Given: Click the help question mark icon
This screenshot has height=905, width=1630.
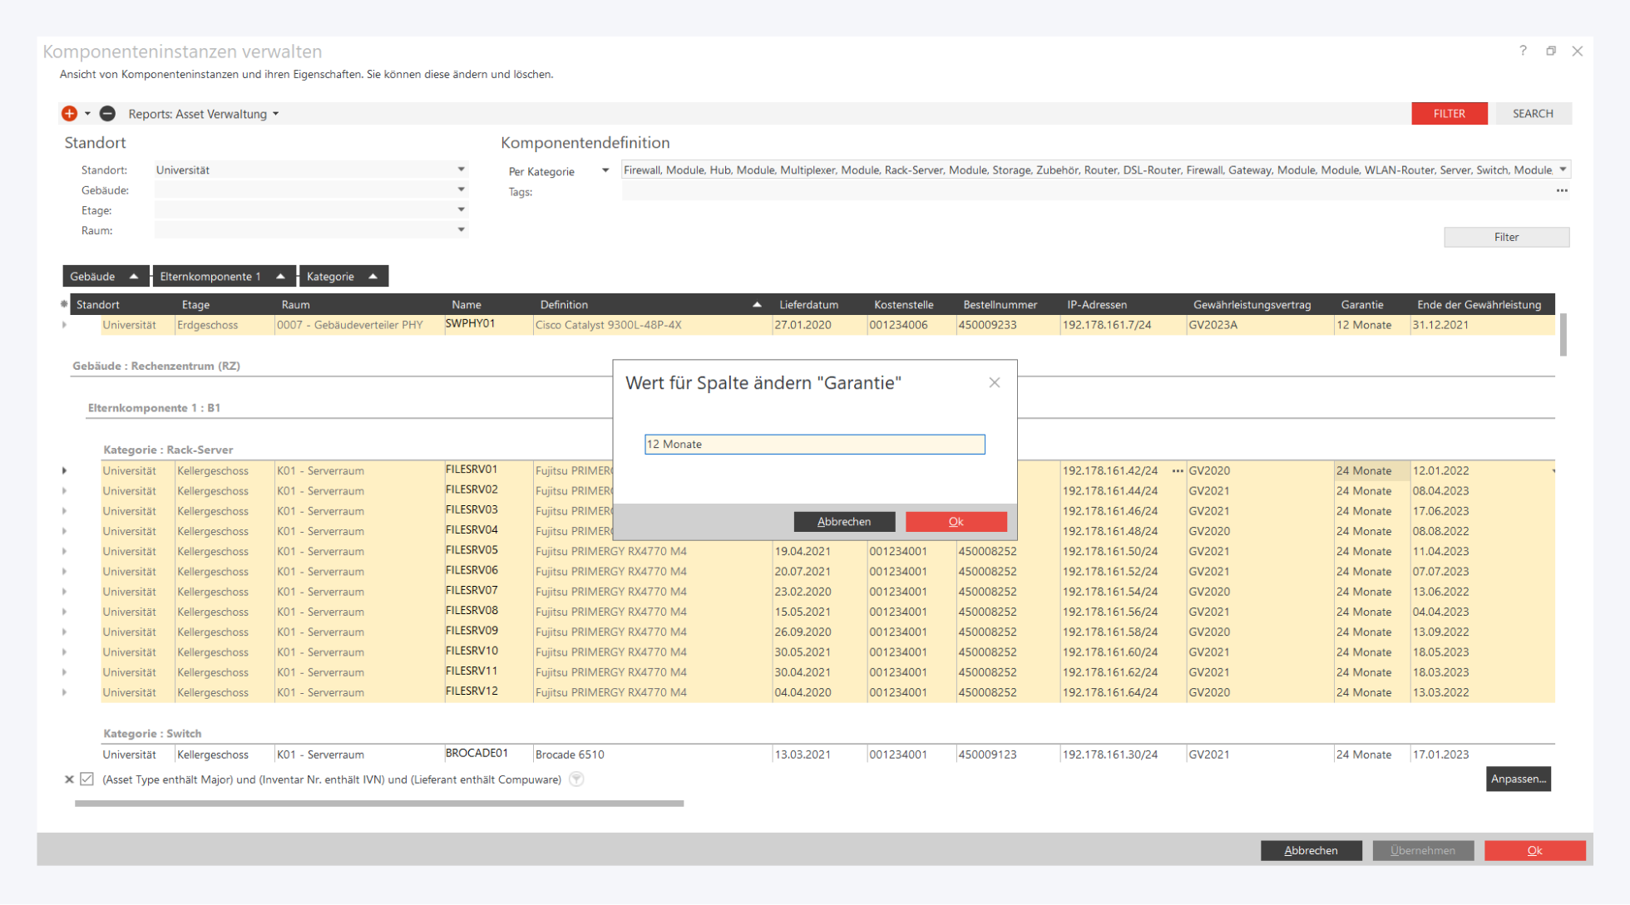Looking at the screenshot, I should coord(1523,51).
